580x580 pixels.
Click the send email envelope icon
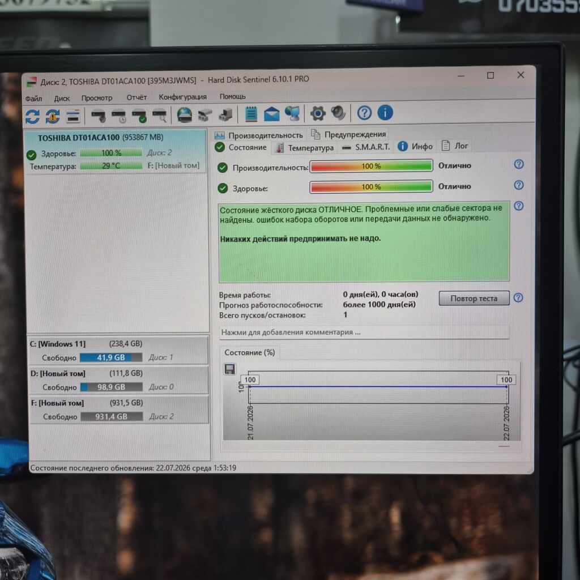(271, 113)
